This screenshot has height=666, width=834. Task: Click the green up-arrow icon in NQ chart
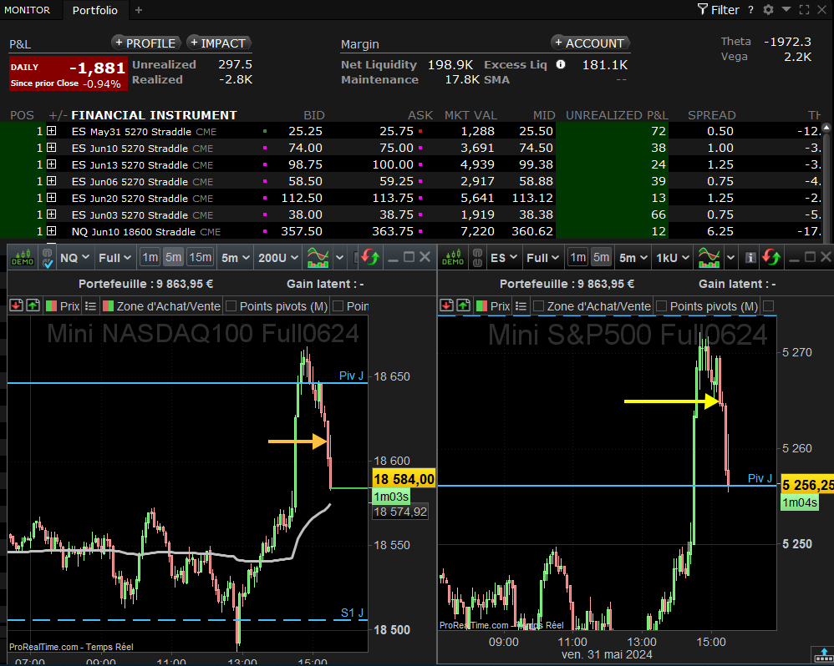click(33, 306)
